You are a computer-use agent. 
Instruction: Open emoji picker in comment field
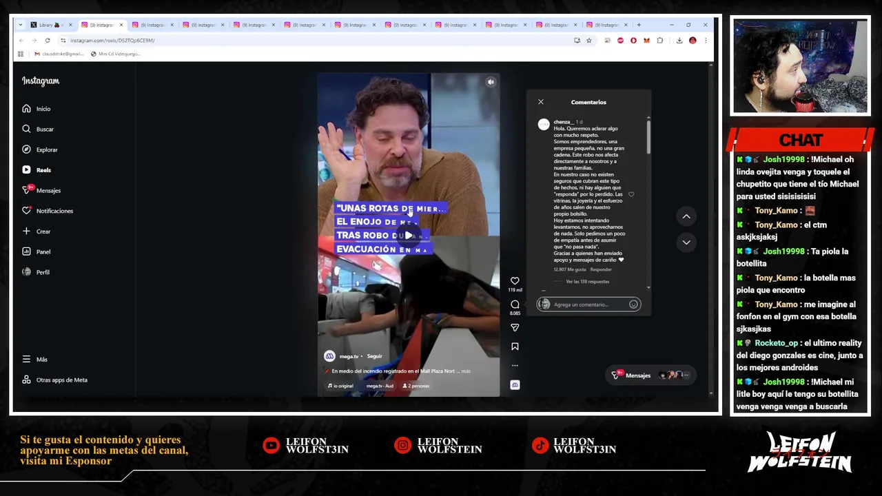click(x=633, y=304)
